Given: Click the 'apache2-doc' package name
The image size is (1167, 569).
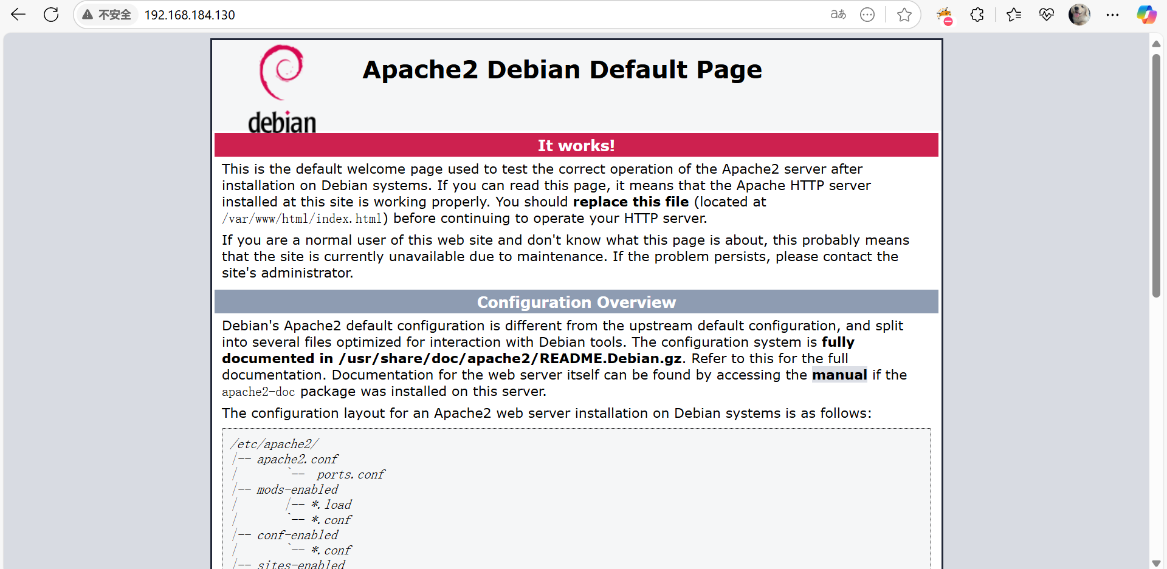Looking at the screenshot, I should 258,392.
